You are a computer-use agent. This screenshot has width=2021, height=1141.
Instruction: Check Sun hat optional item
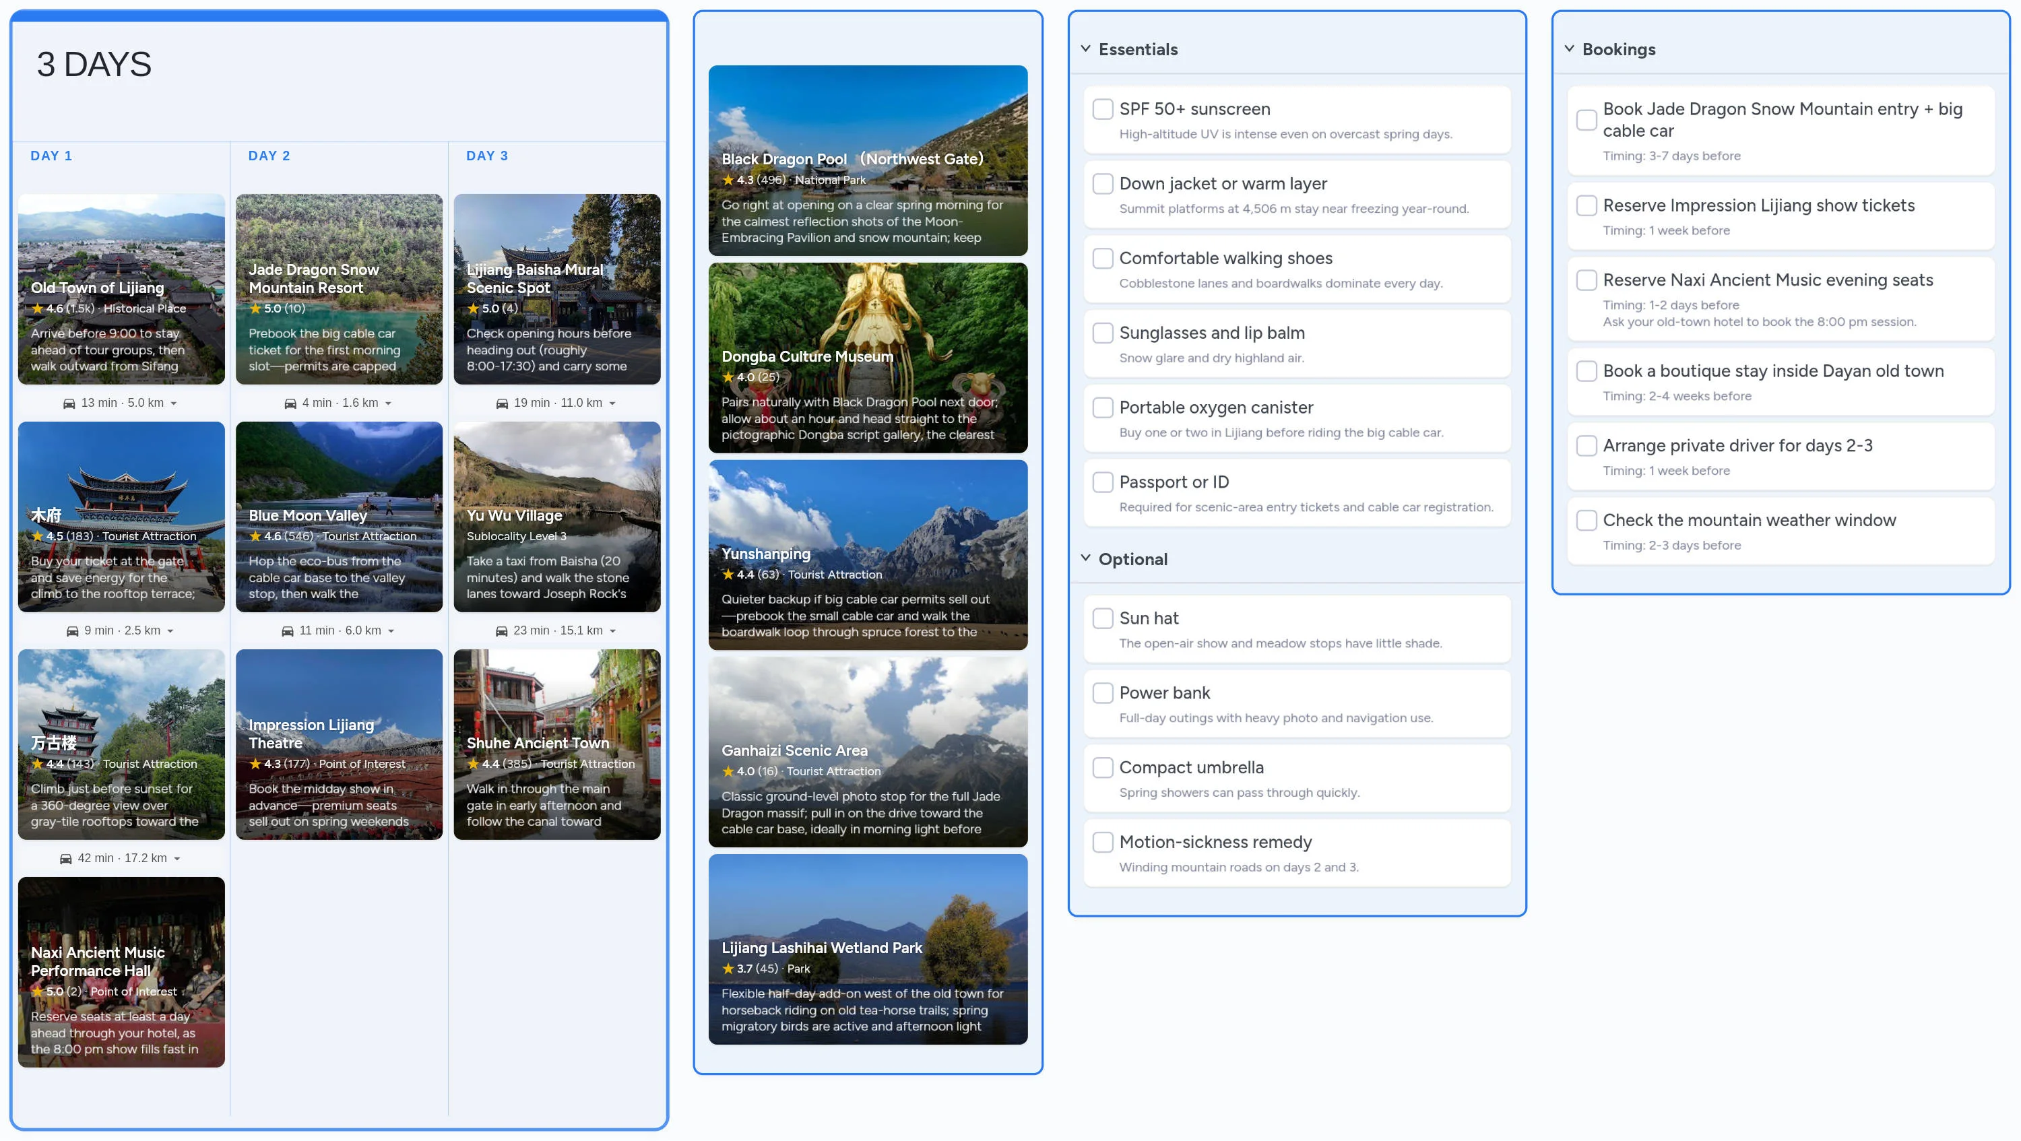click(x=1103, y=618)
